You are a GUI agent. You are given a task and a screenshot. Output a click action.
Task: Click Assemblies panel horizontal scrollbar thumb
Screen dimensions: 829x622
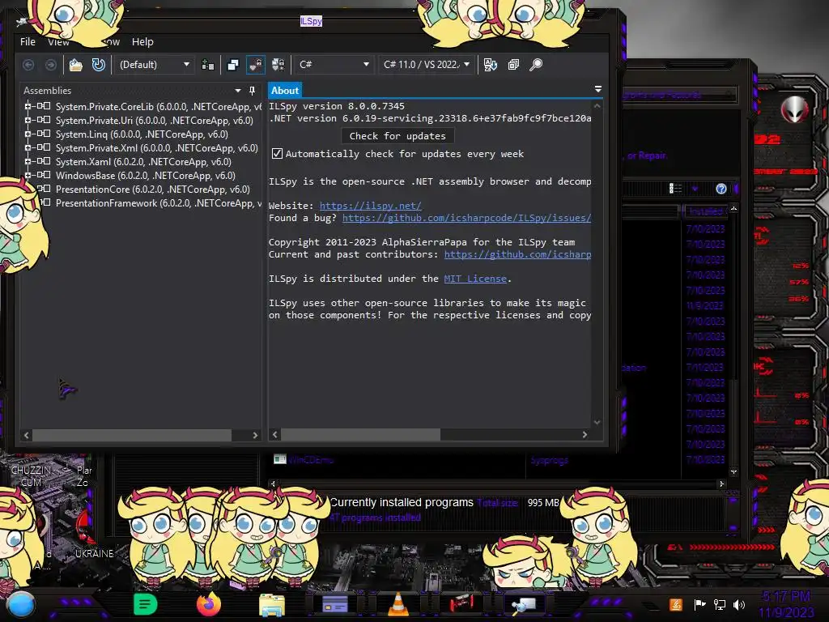click(132, 435)
